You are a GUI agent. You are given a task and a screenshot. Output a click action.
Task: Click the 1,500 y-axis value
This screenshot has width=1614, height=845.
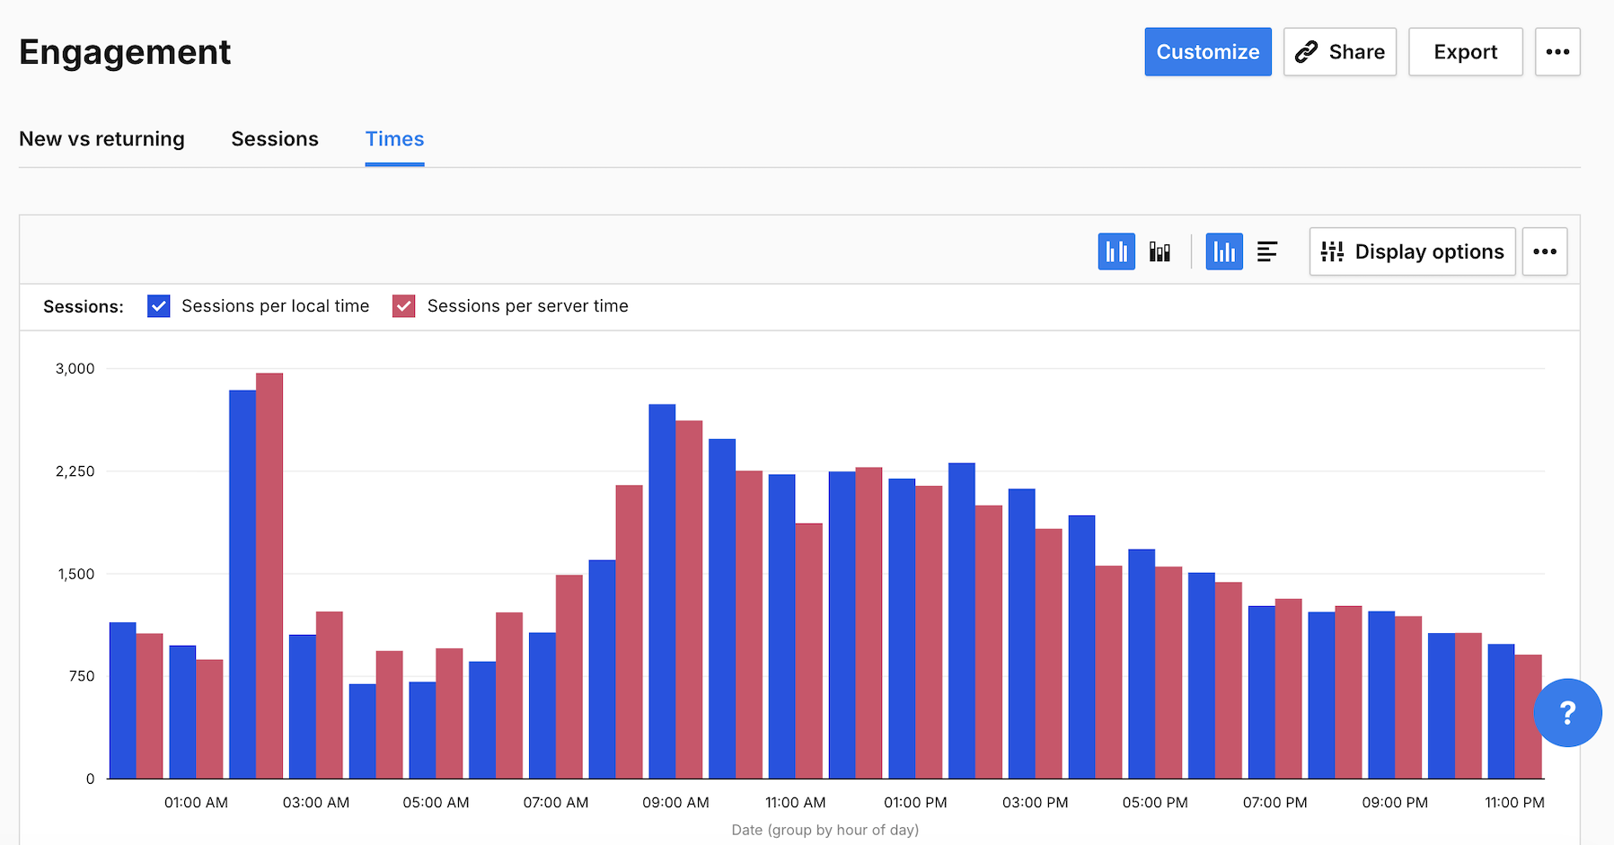coord(76,574)
